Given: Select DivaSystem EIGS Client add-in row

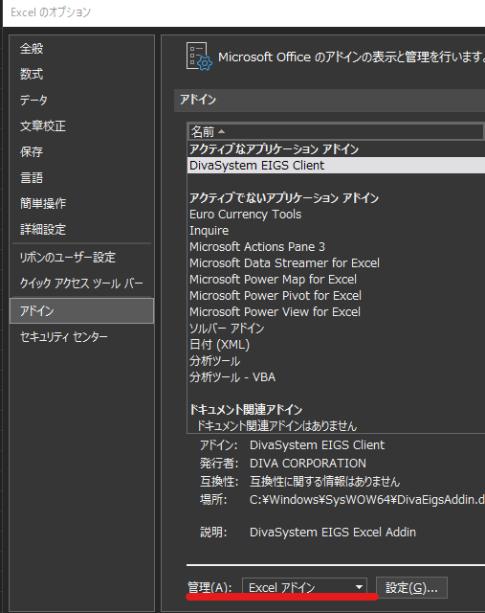Looking at the screenshot, I should 336,166.
